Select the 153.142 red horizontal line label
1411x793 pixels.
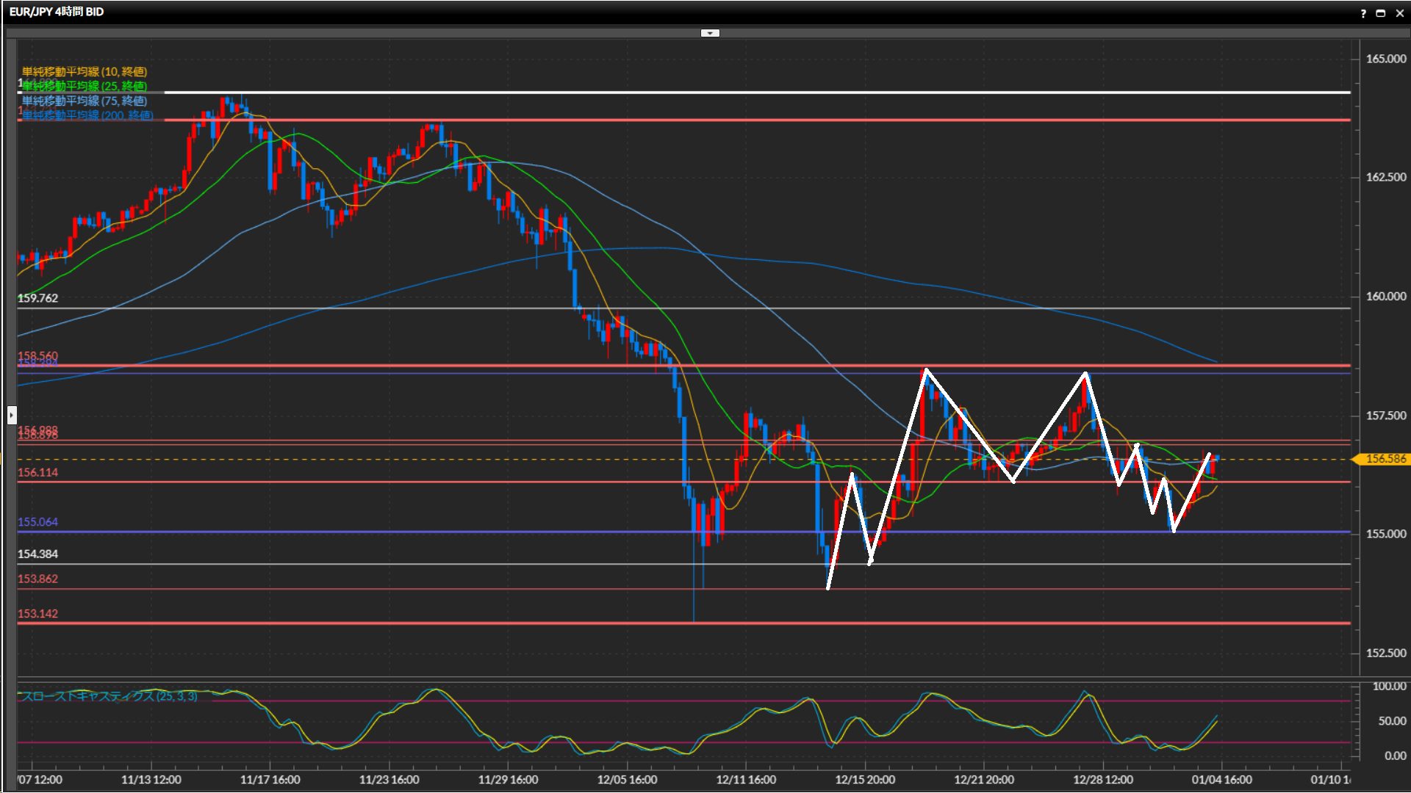point(37,614)
